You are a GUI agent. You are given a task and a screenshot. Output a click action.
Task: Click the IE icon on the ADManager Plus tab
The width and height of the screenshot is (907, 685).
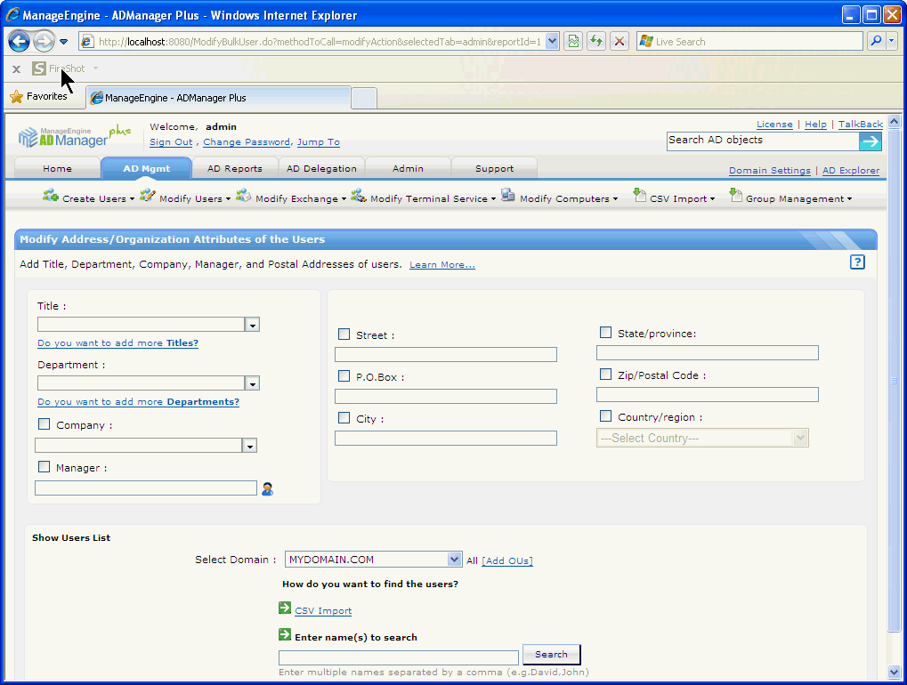click(x=97, y=98)
